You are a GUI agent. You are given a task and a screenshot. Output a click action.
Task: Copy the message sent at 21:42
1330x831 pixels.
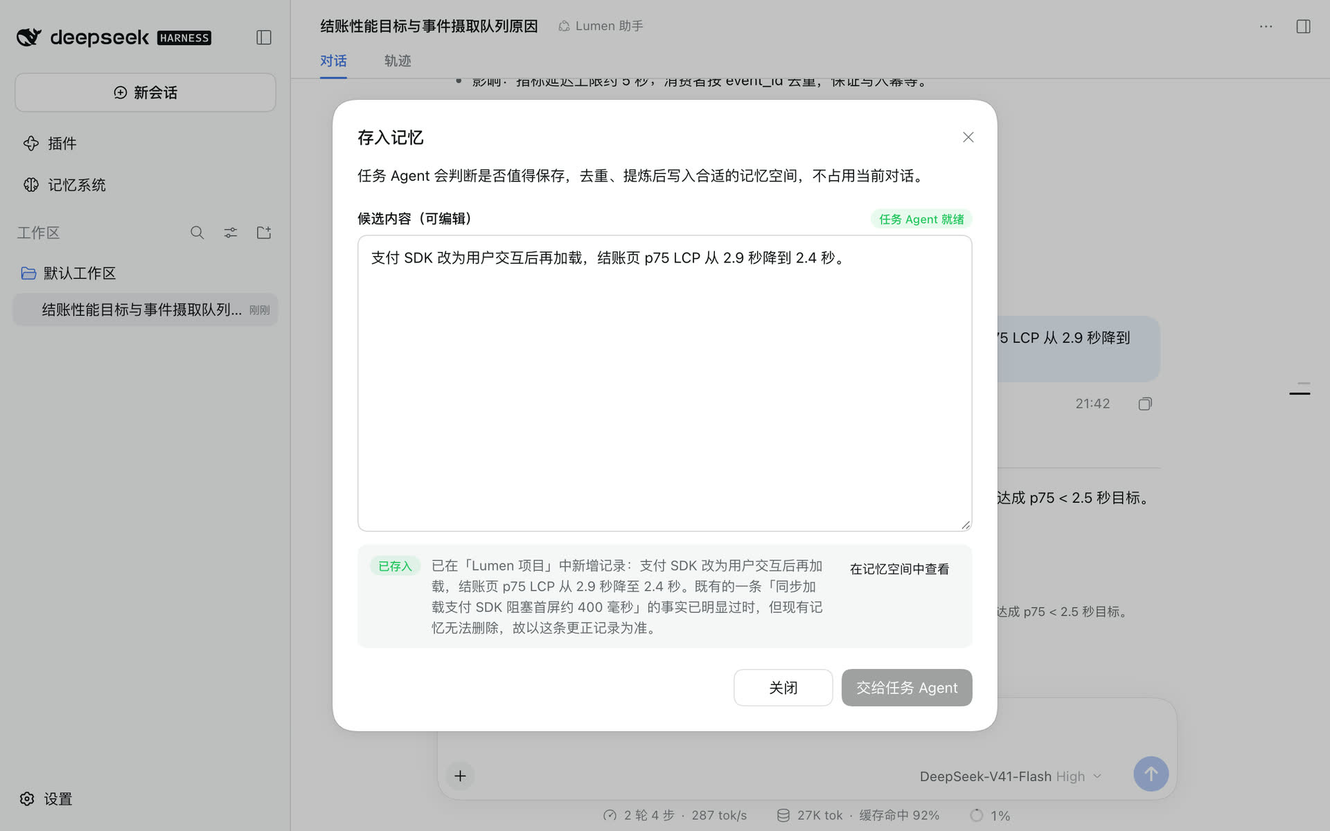click(x=1145, y=404)
